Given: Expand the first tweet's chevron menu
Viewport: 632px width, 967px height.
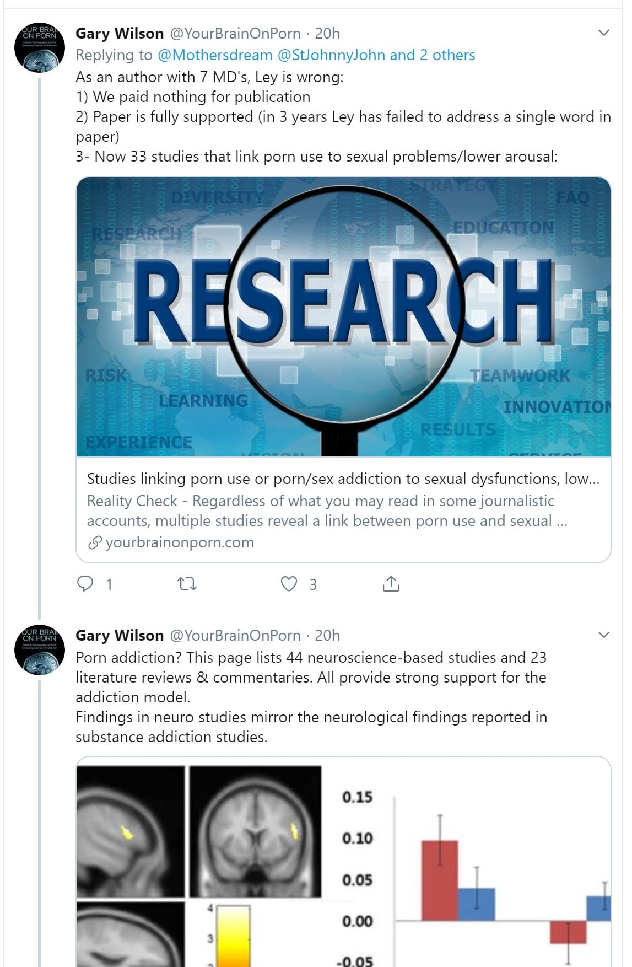Looking at the screenshot, I should [604, 33].
